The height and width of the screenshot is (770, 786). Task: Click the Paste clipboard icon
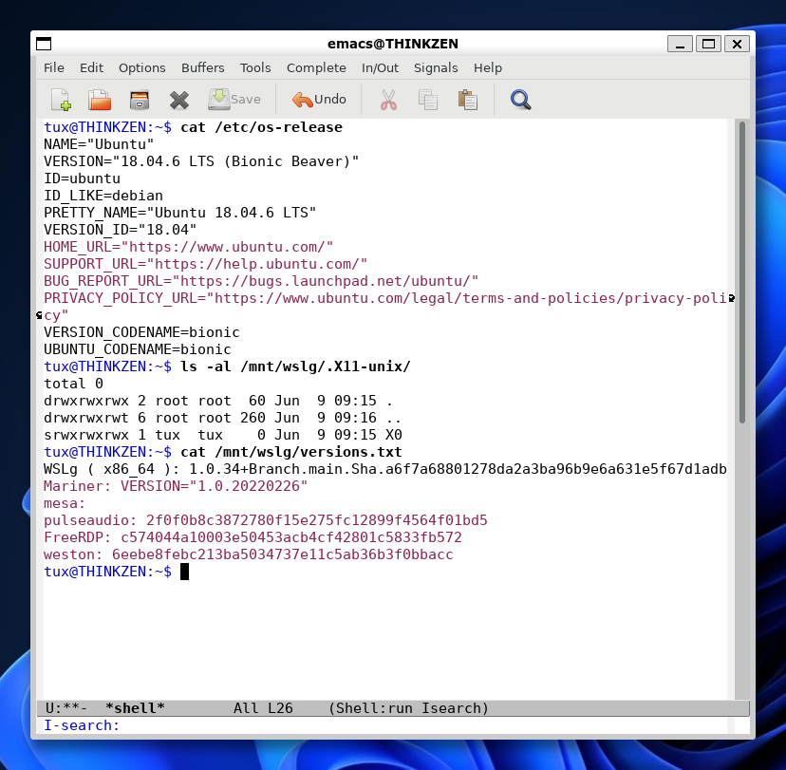click(x=468, y=99)
